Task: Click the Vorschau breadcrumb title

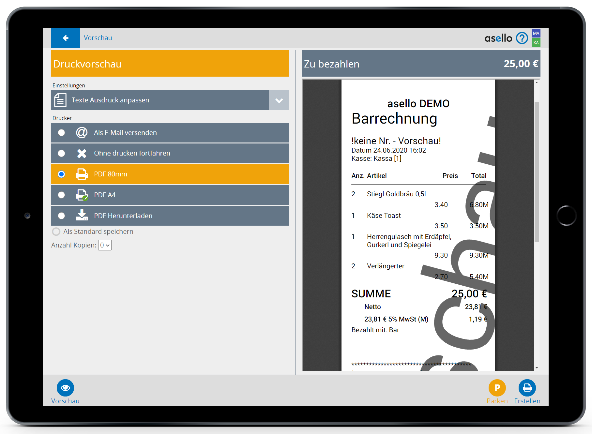Action: point(98,38)
